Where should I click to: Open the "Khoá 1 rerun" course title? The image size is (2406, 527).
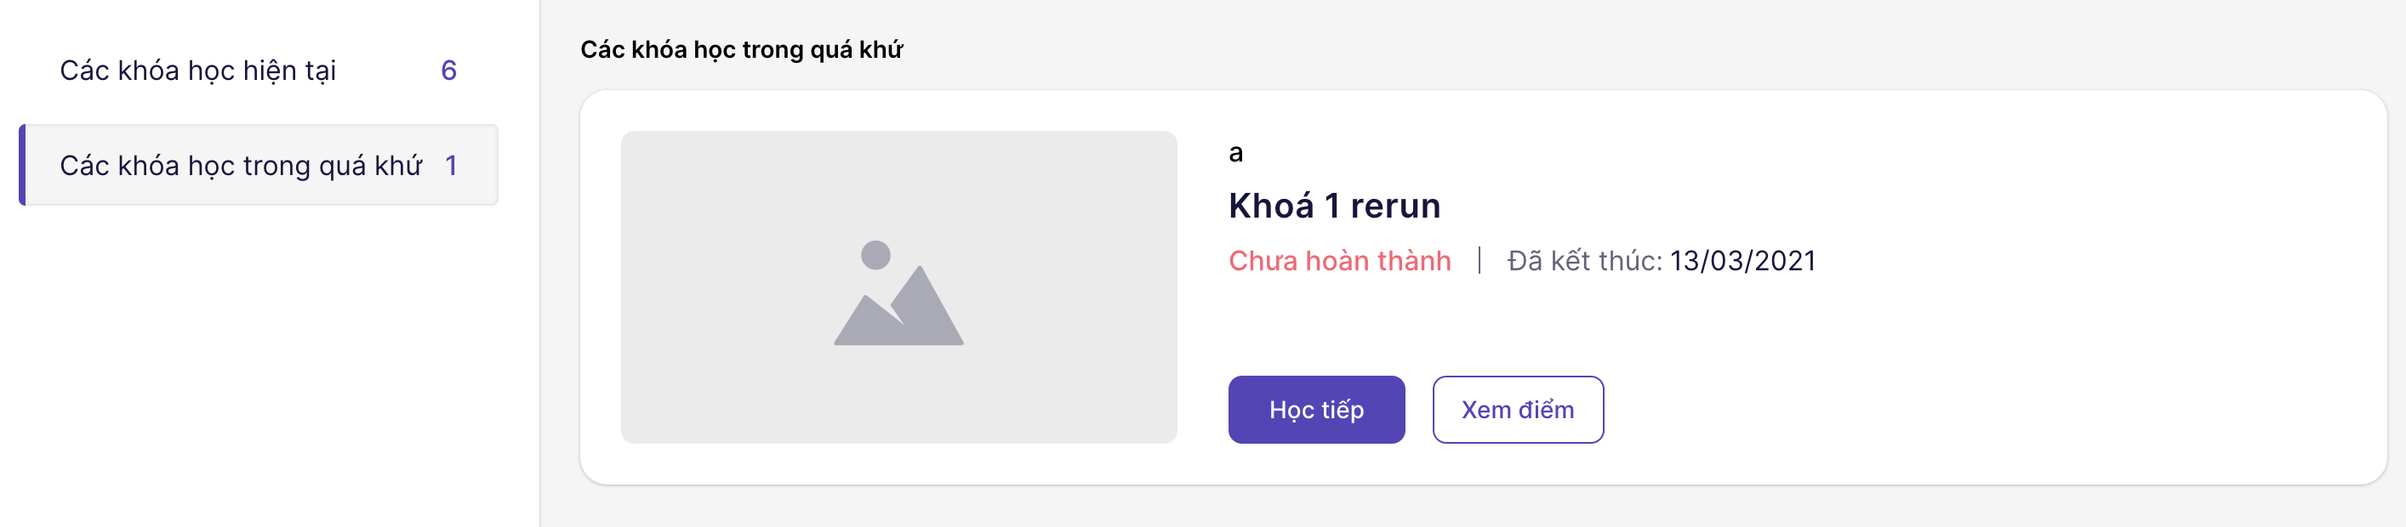[x=1334, y=207]
